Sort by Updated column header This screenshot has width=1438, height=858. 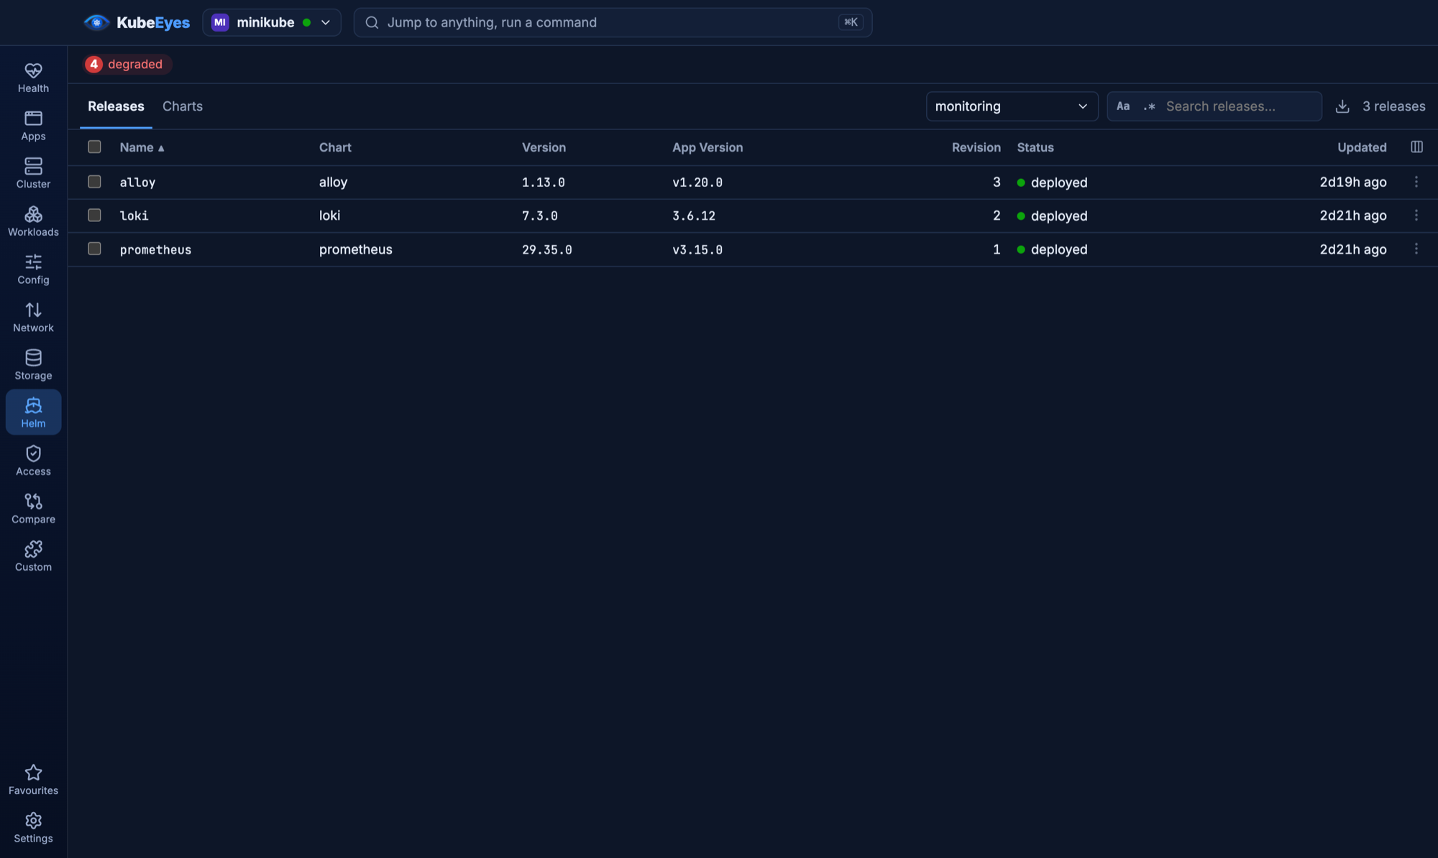pos(1362,147)
